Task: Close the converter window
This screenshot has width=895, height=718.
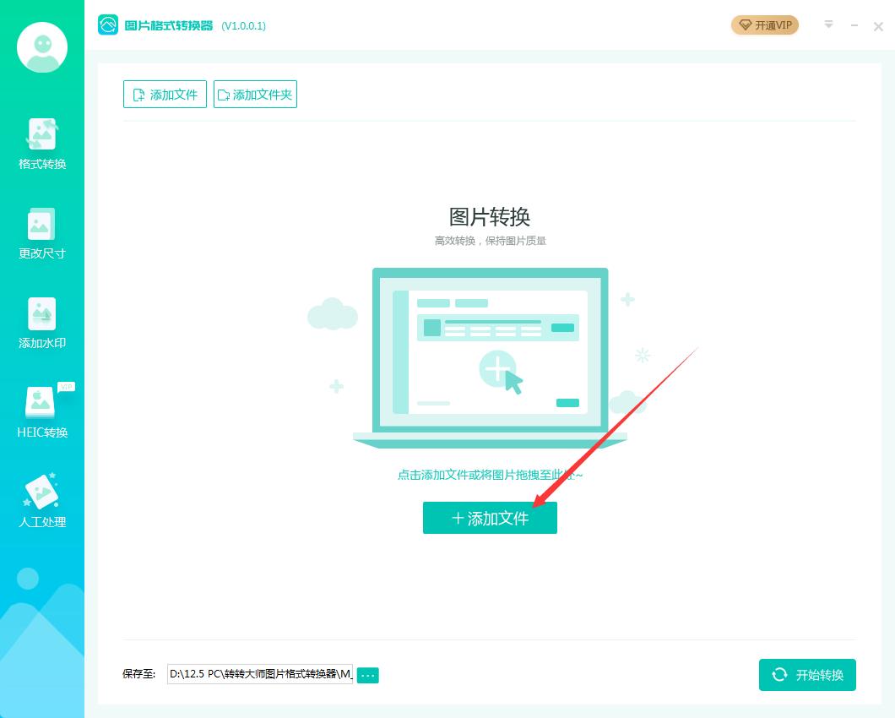Action: [x=878, y=26]
